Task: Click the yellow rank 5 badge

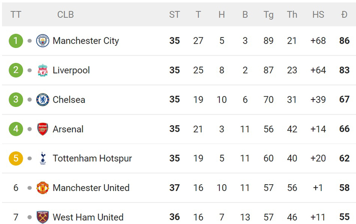Action: pyautogui.click(x=16, y=158)
